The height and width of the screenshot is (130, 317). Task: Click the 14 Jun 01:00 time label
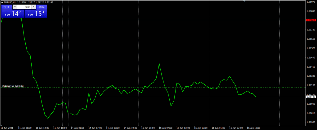[x=77, y=128]
